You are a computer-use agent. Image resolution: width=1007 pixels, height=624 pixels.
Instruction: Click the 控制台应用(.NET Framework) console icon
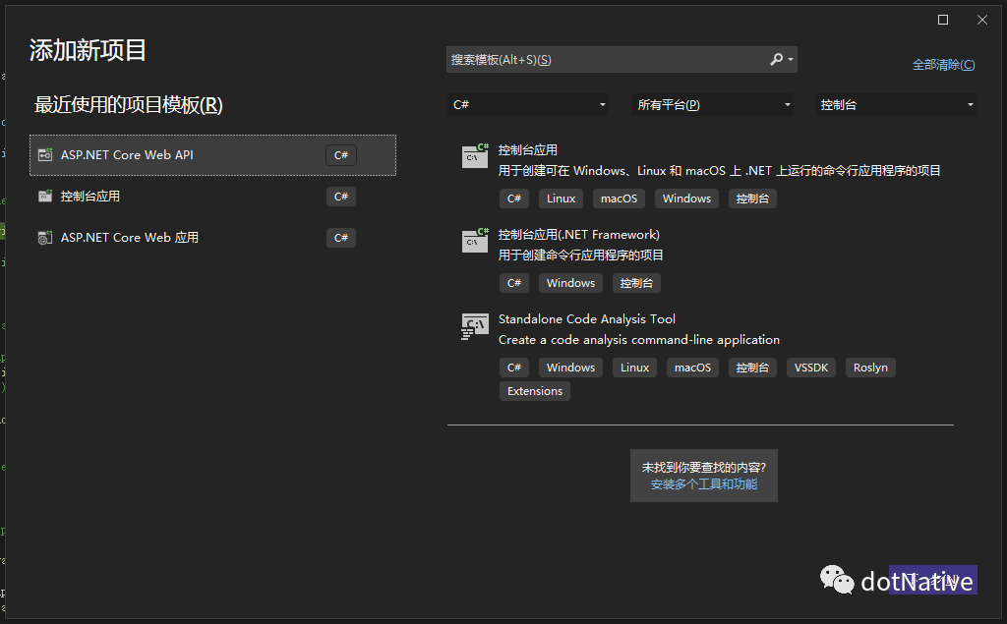click(475, 240)
